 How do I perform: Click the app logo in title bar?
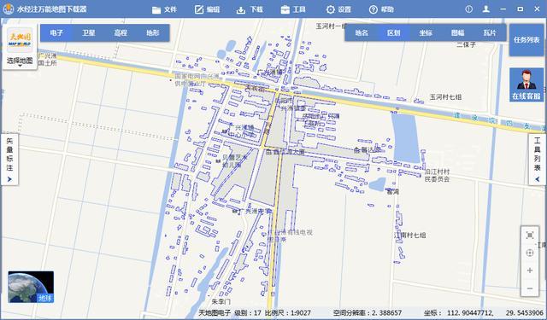(x=8, y=9)
